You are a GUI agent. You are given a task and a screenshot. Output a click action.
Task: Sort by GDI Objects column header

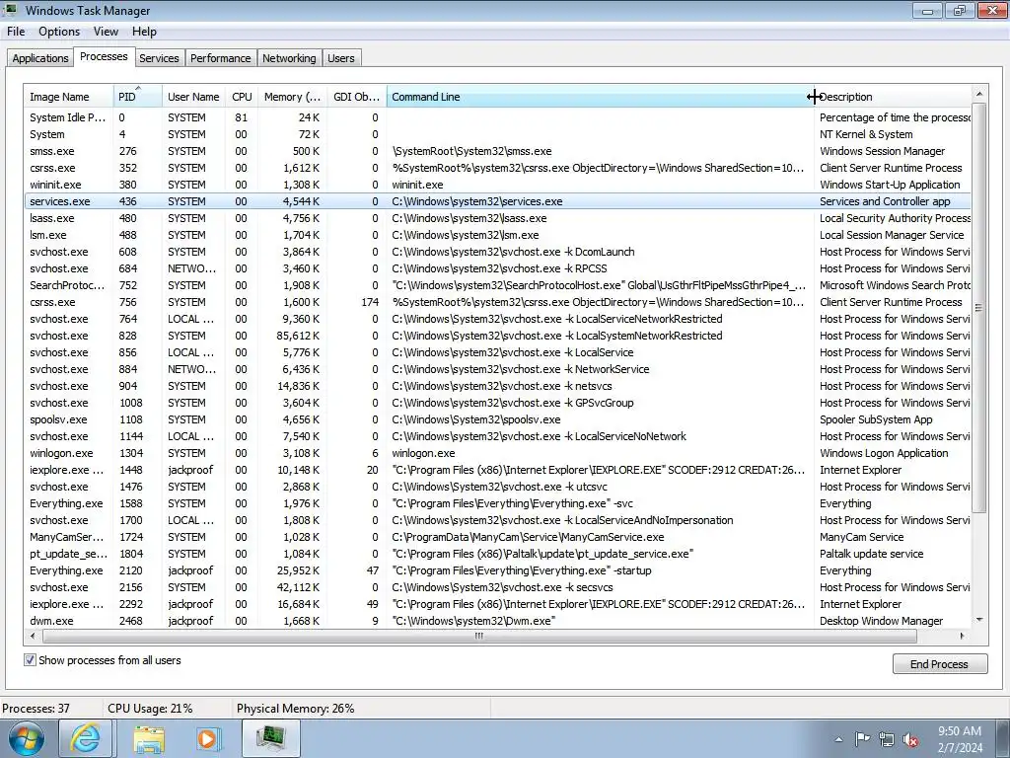click(356, 97)
